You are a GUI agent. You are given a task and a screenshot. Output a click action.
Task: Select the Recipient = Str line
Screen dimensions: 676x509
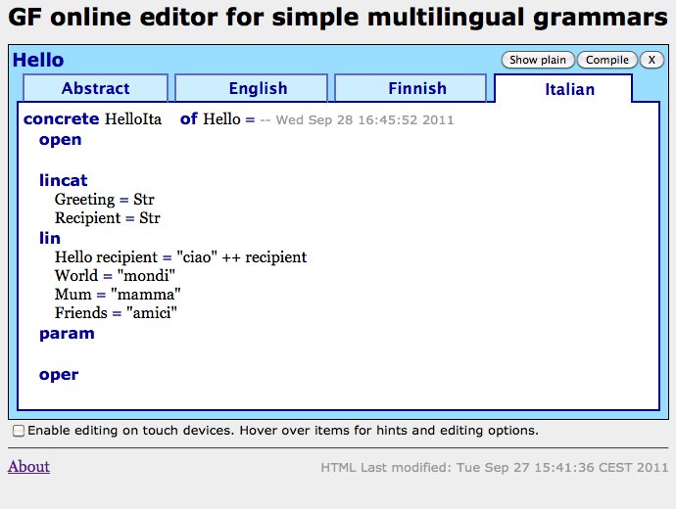107,218
